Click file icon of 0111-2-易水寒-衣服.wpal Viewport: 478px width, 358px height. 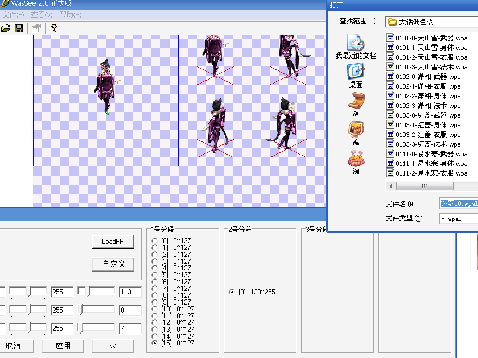click(390, 173)
